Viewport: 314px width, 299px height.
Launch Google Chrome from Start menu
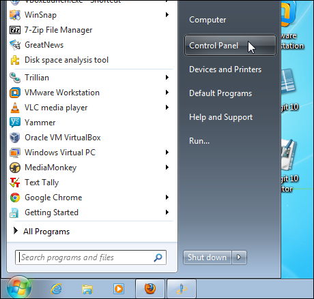point(91,198)
